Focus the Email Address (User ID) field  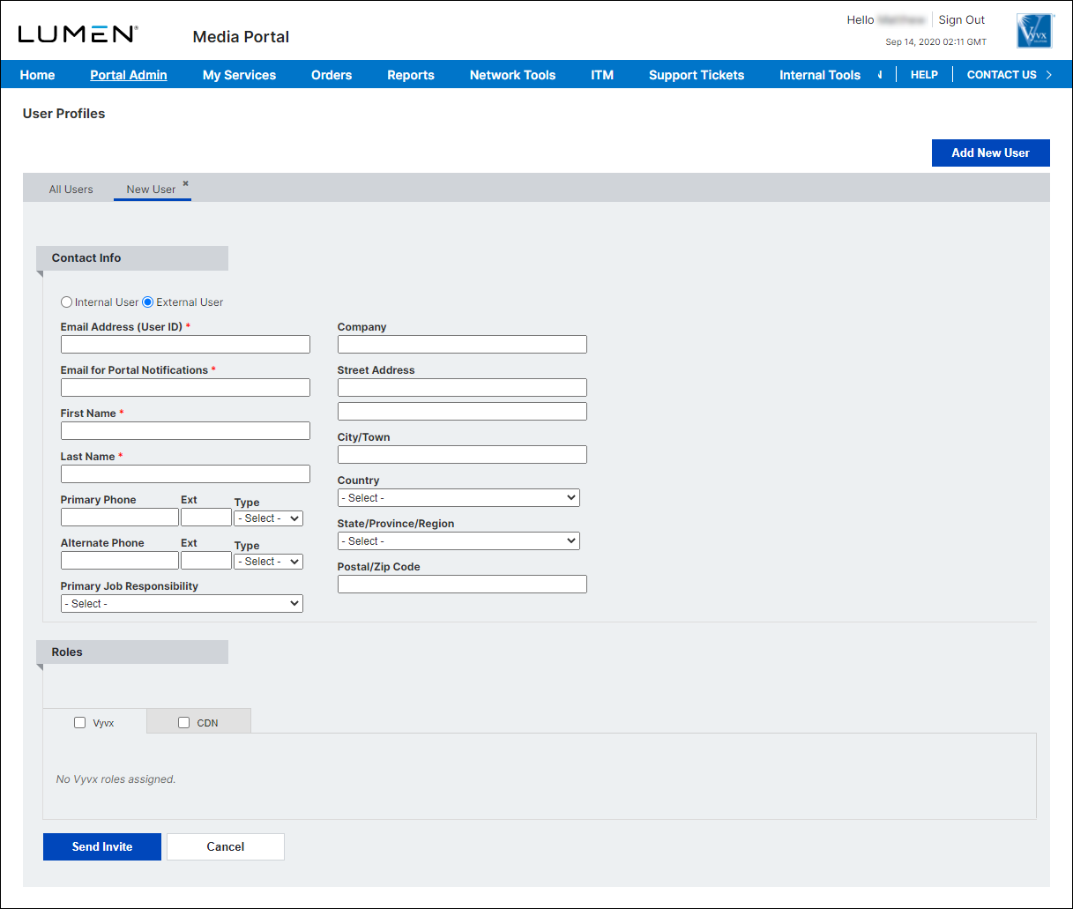pos(185,345)
